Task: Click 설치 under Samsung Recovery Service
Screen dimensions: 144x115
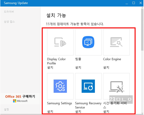Action: click(78, 112)
